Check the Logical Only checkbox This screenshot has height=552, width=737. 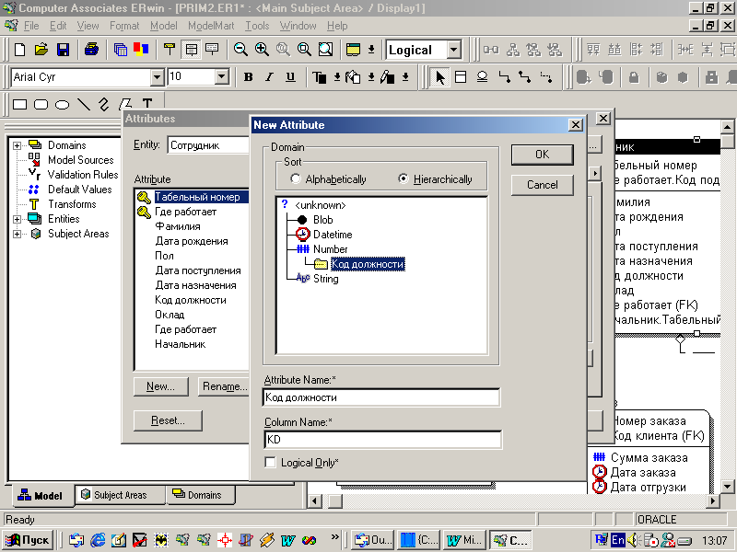[270, 463]
